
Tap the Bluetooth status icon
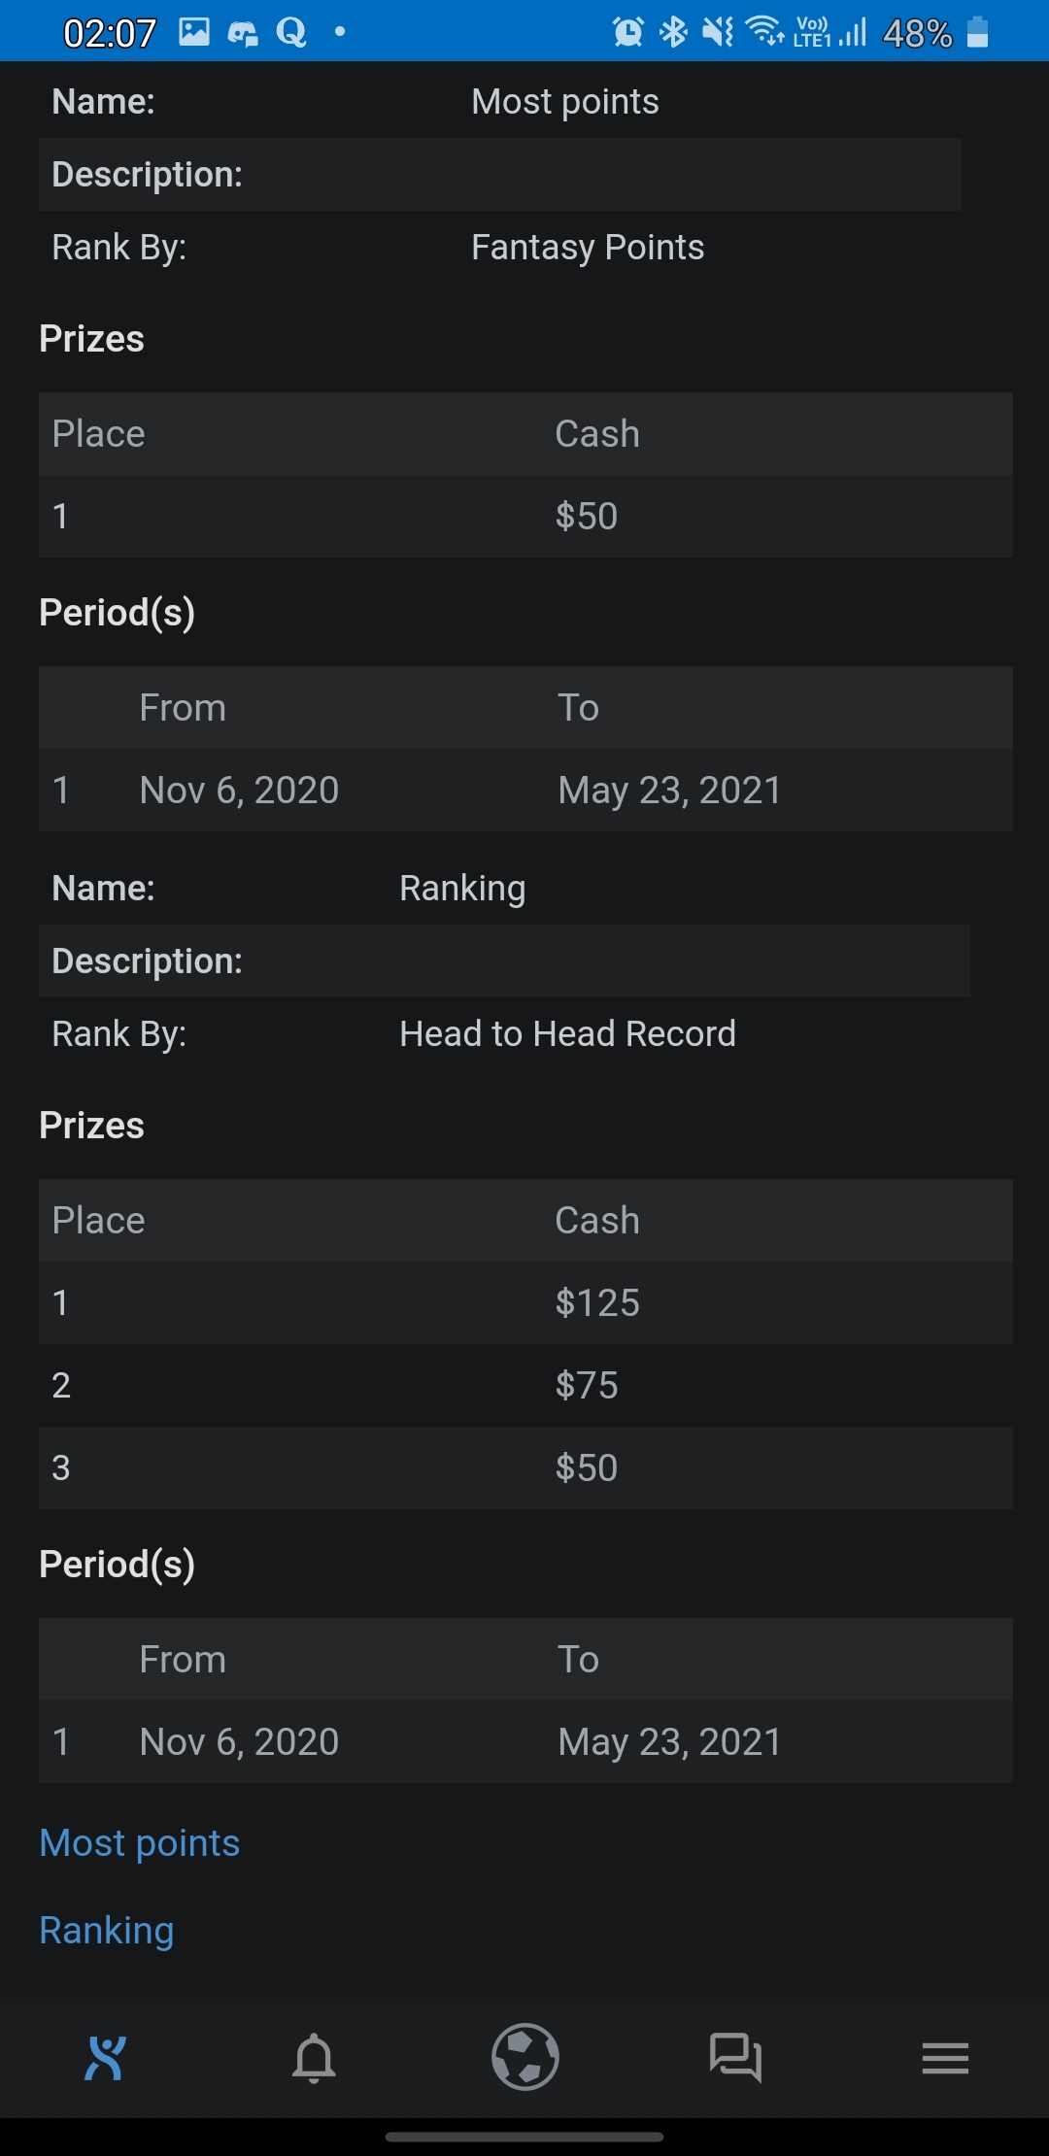coord(672,33)
